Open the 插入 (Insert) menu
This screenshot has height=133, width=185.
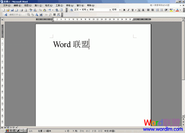click(x=38, y=6)
